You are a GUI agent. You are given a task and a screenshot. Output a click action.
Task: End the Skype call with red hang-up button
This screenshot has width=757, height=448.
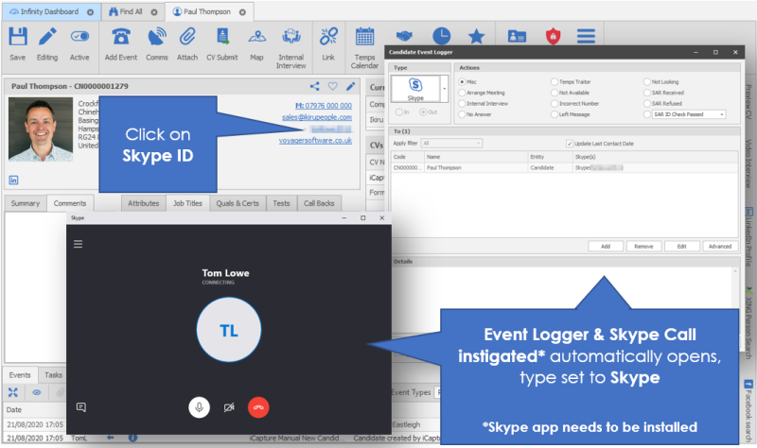pyautogui.click(x=257, y=406)
